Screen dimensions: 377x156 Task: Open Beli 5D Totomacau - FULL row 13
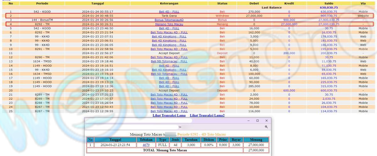coord(169,62)
